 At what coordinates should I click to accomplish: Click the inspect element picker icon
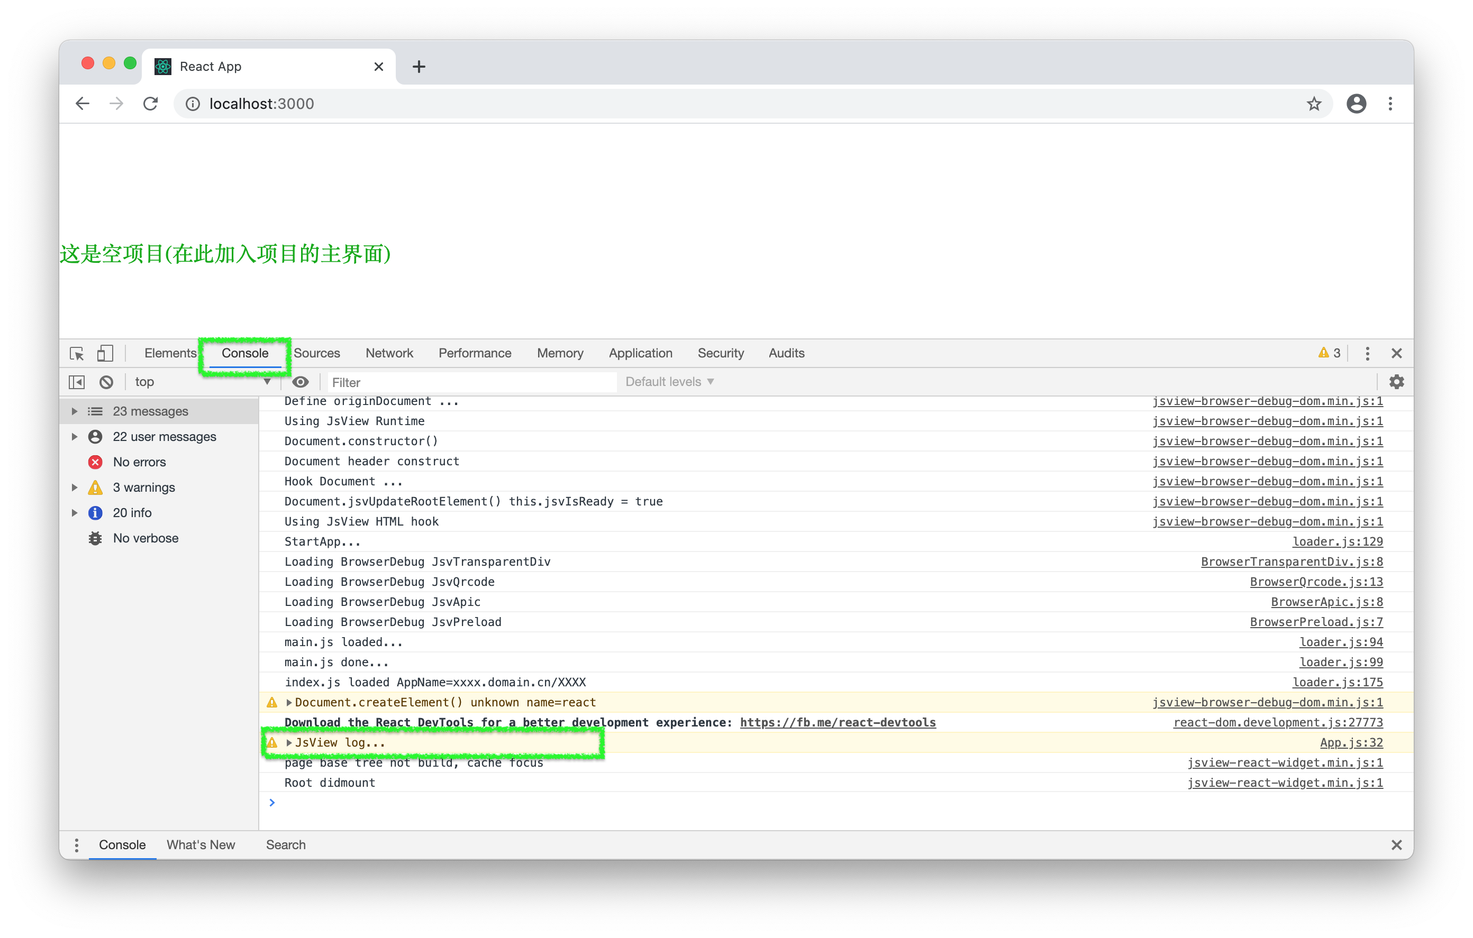[x=77, y=353]
